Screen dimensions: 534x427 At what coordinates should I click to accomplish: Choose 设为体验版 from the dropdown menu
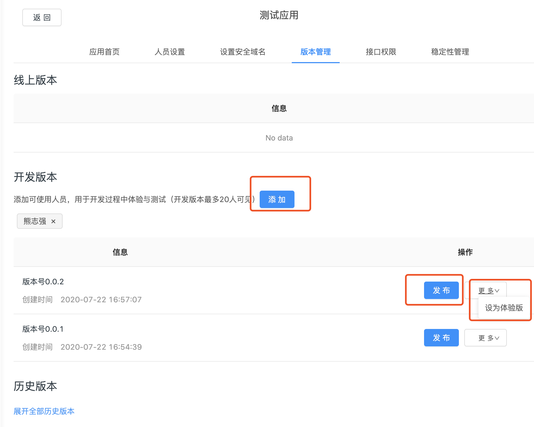[504, 308]
